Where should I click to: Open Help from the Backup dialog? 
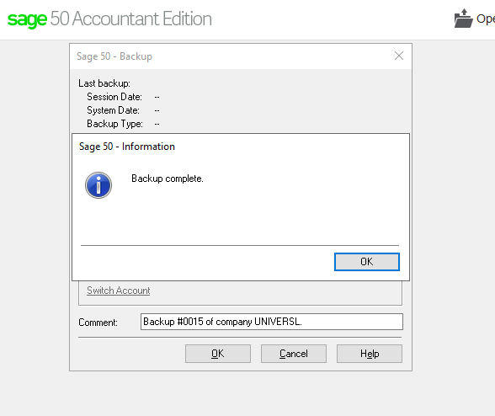pos(370,354)
